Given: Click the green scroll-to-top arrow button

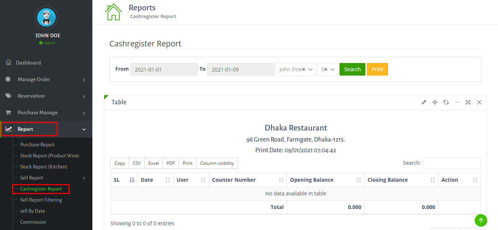Looking at the screenshot, I should pyautogui.click(x=481, y=220).
